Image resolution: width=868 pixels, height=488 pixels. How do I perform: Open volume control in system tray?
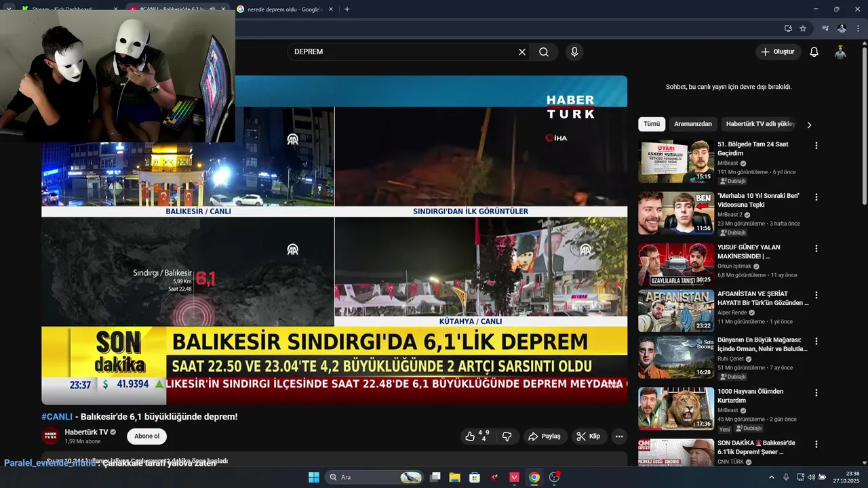coord(812,477)
